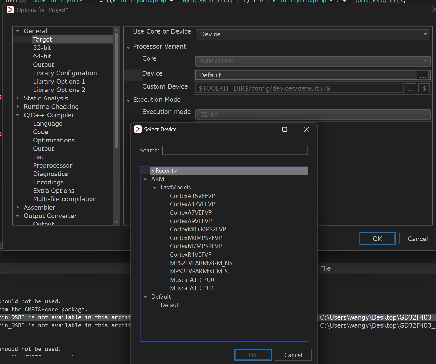This screenshot has width=436, height=364.
Task: Collapse the General category
Action: [18, 31]
